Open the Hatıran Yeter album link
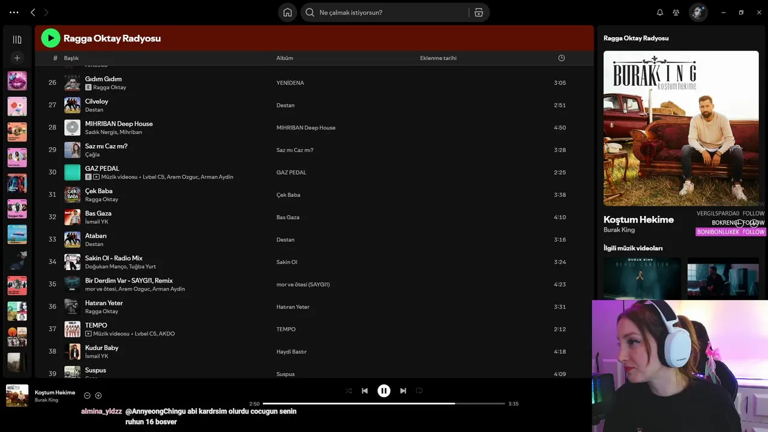The height and width of the screenshot is (432, 768). coord(293,307)
